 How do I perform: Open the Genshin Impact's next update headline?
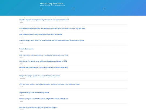point(44,20)
